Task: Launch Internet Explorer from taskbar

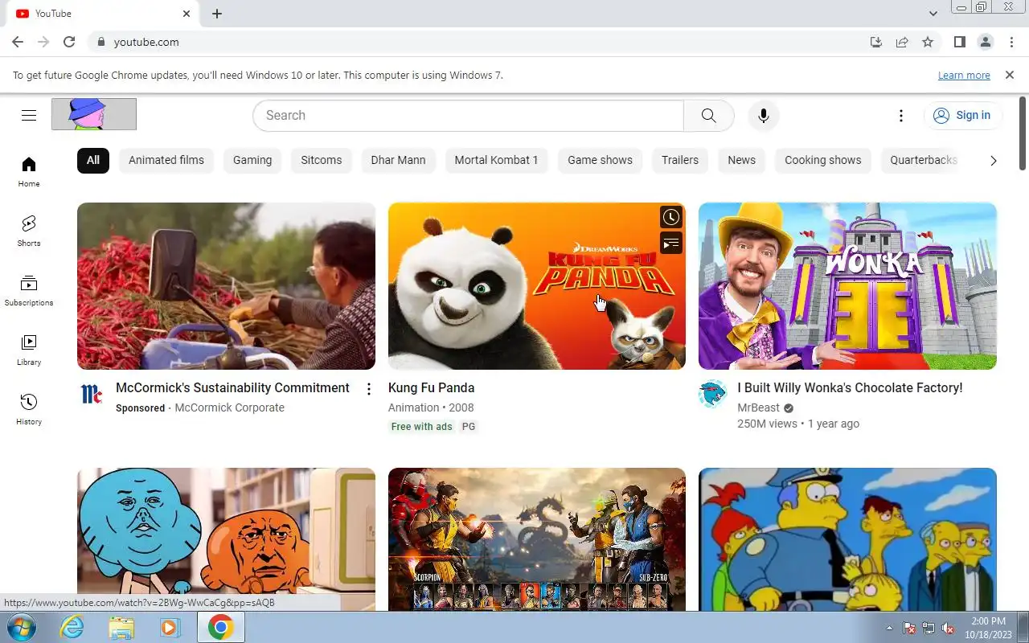Action: click(x=72, y=627)
